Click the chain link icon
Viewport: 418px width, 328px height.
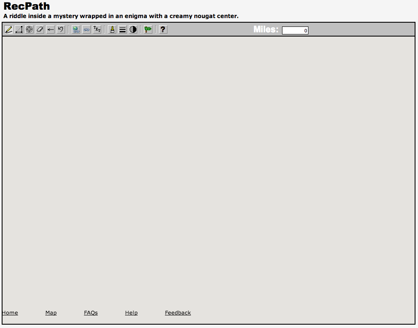coord(86,29)
